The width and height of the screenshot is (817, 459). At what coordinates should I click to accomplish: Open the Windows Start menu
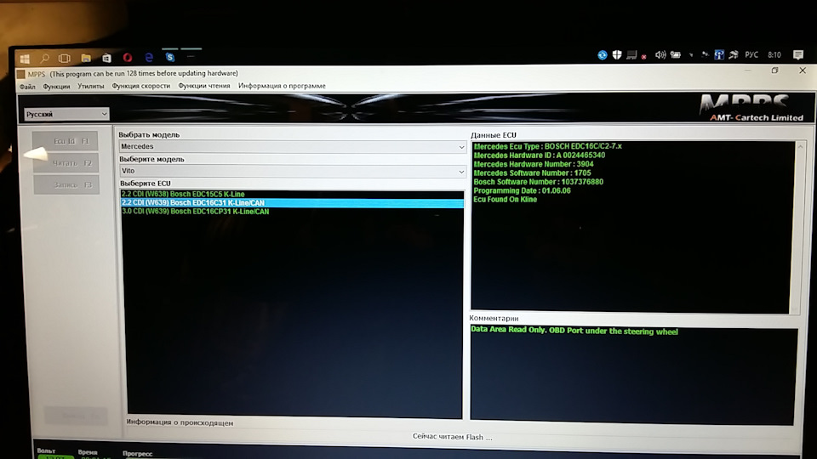(25, 59)
